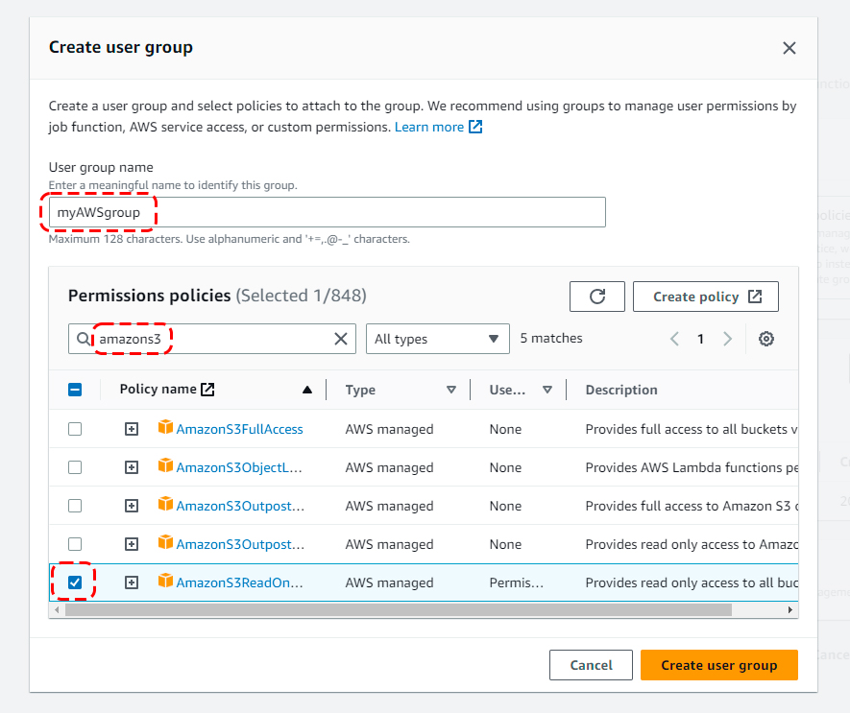This screenshot has width=850, height=713.
Task: Click the Cancel button
Action: (591, 665)
